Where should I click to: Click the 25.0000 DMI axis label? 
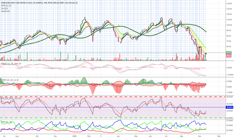click(x=230, y=130)
